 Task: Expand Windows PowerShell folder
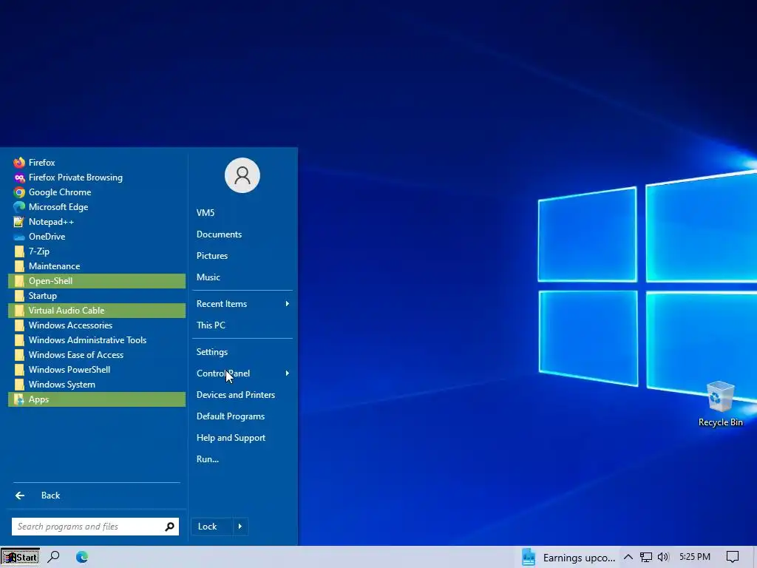97,370
